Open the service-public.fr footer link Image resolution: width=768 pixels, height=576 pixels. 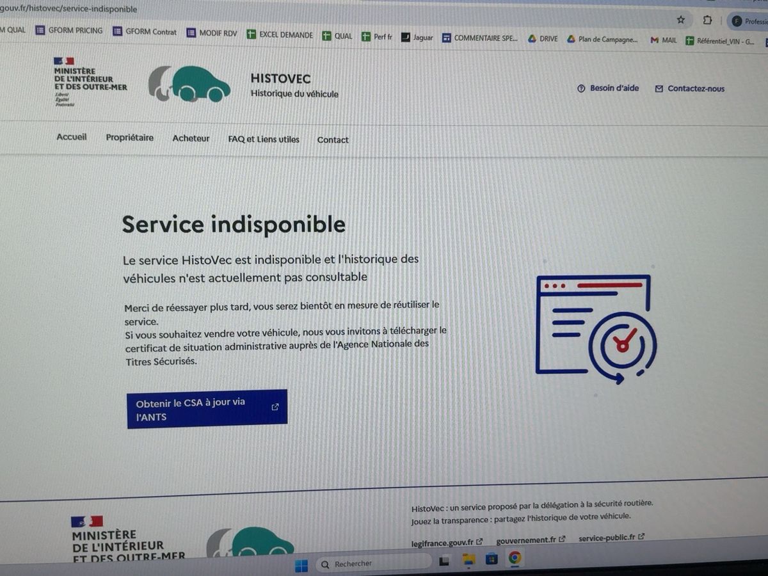point(611,538)
